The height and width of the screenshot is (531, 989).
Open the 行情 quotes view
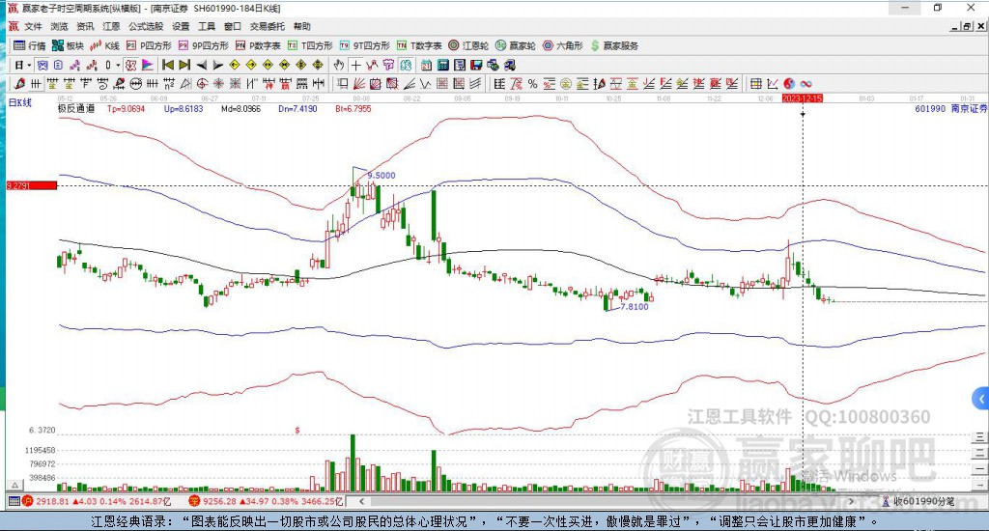tap(29, 45)
